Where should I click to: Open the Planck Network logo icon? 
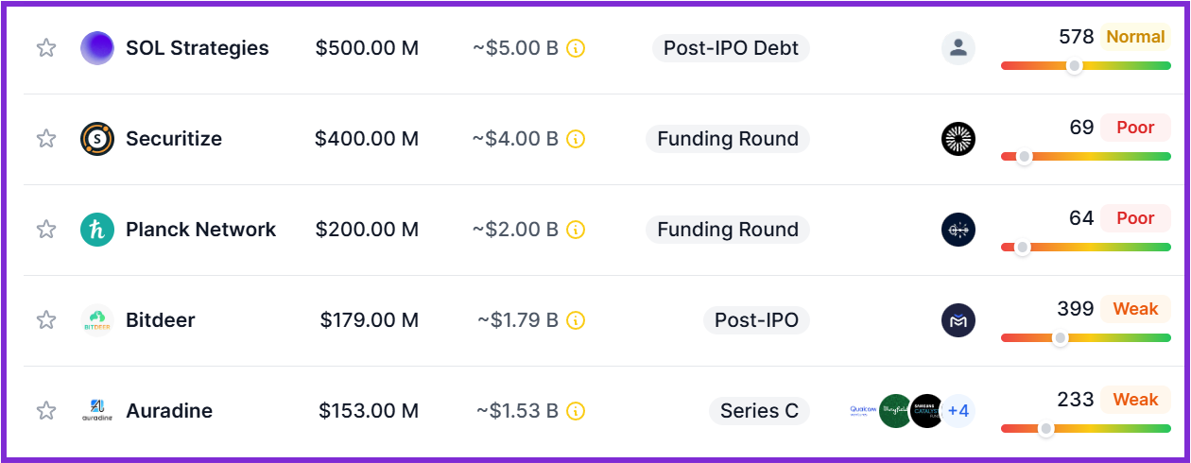97,230
